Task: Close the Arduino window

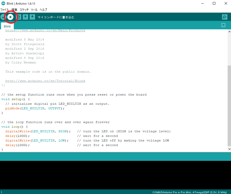Action: [226, 3]
